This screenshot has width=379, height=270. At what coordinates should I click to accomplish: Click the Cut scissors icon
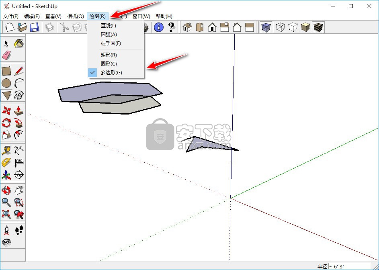click(x=64, y=27)
